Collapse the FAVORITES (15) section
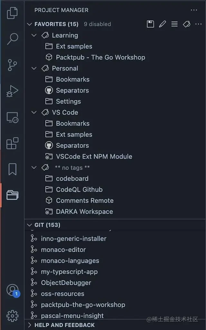 (29, 24)
